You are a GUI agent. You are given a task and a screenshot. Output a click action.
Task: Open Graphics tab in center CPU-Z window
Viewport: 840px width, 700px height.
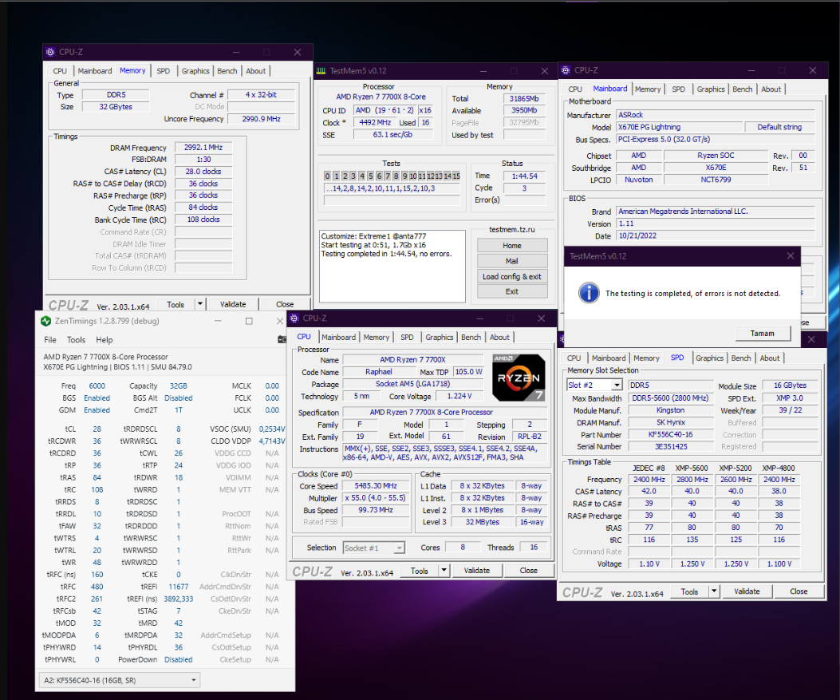(440, 337)
